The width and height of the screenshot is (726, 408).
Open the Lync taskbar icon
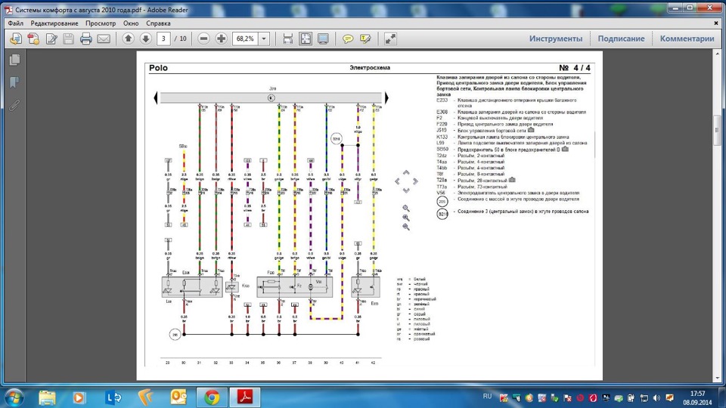pyautogui.click(x=113, y=397)
